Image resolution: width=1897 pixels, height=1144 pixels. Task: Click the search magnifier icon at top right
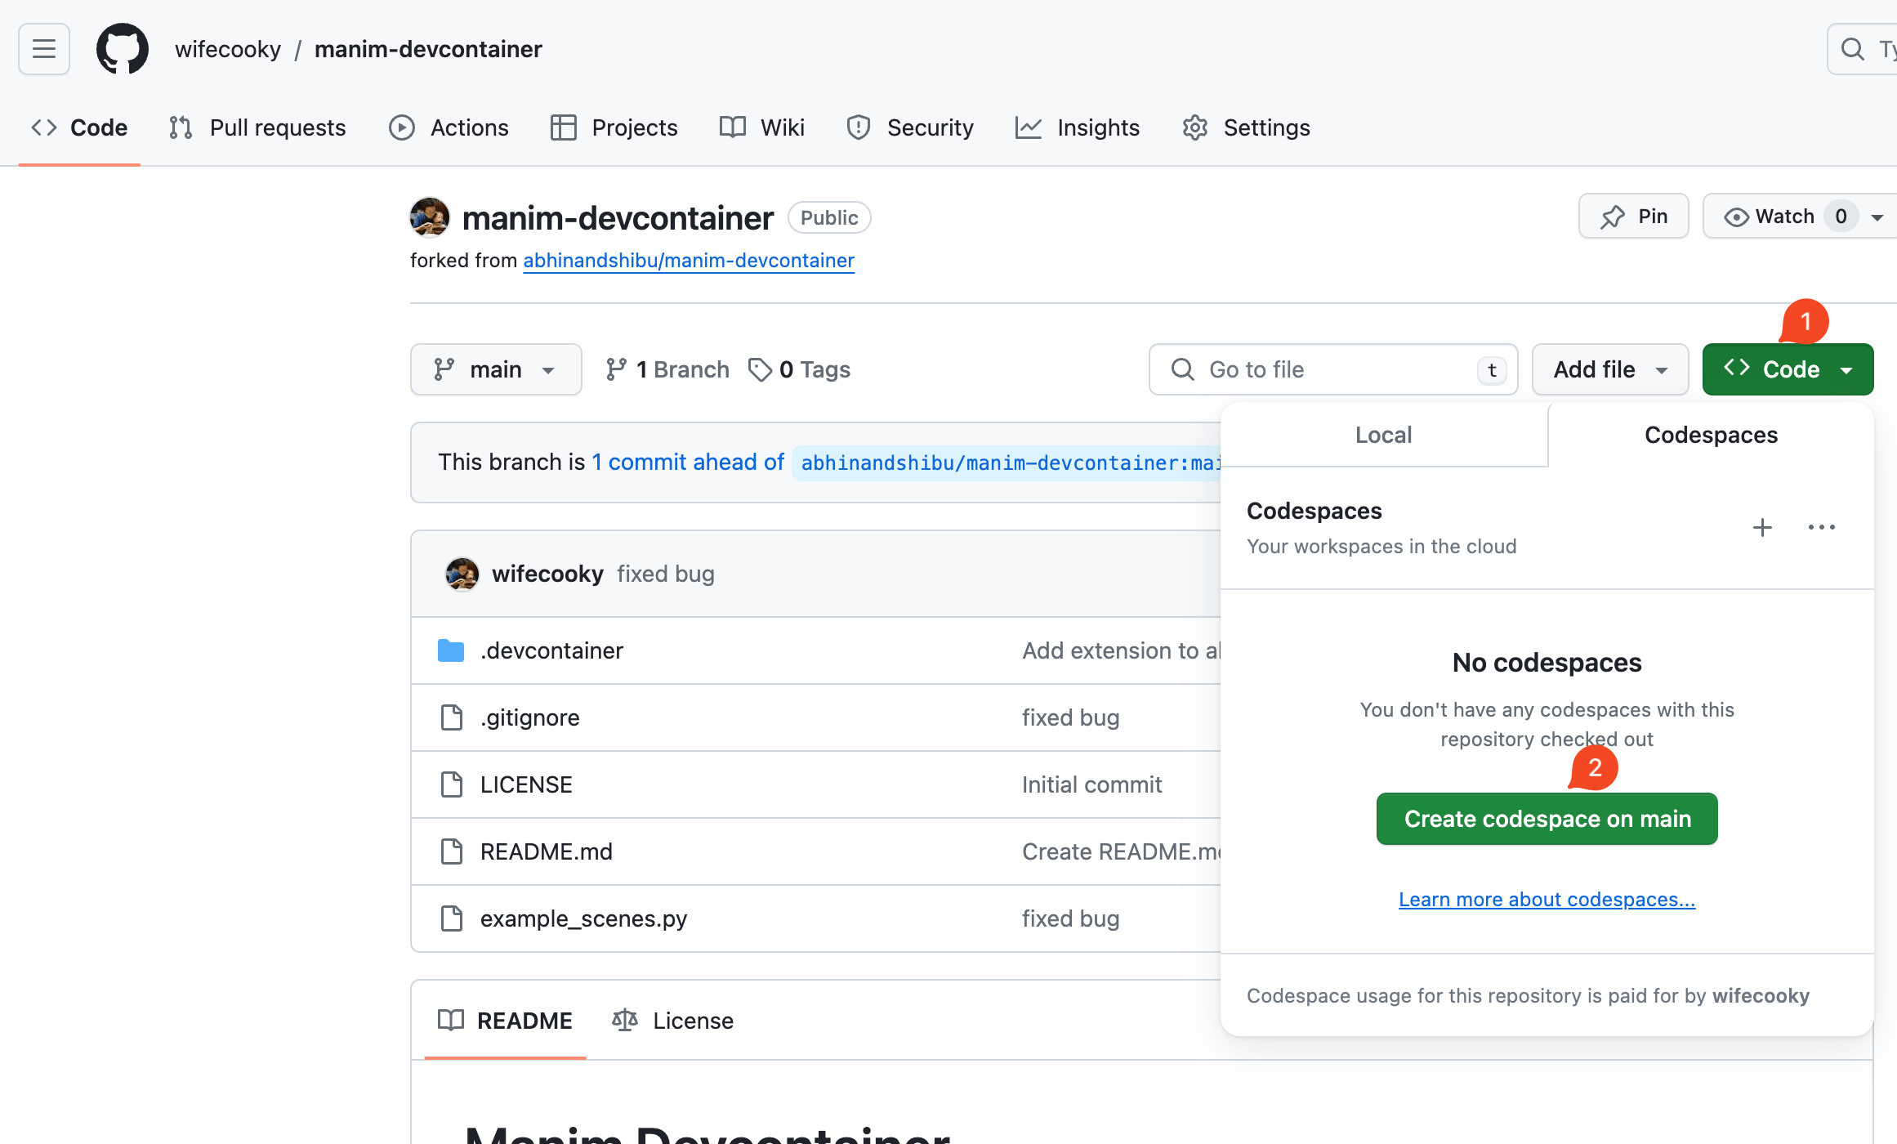1853,49
